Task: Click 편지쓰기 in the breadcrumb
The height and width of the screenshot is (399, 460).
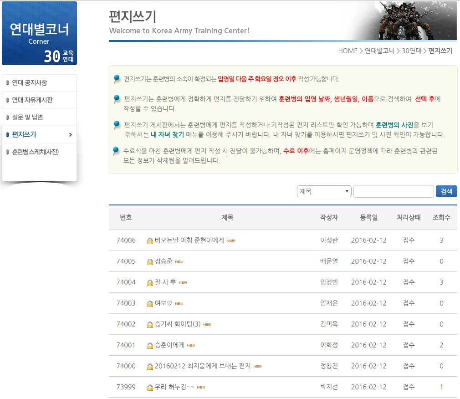Action: [440, 51]
